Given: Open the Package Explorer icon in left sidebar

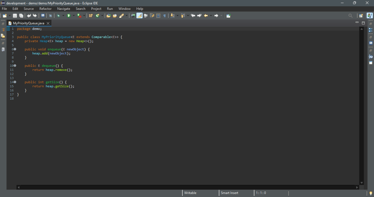Looking at the screenshot, I should pyautogui.click(x=3, y=36).
